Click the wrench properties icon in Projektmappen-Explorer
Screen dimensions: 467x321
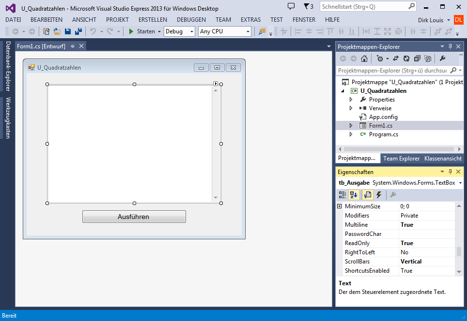pos(442,58)
